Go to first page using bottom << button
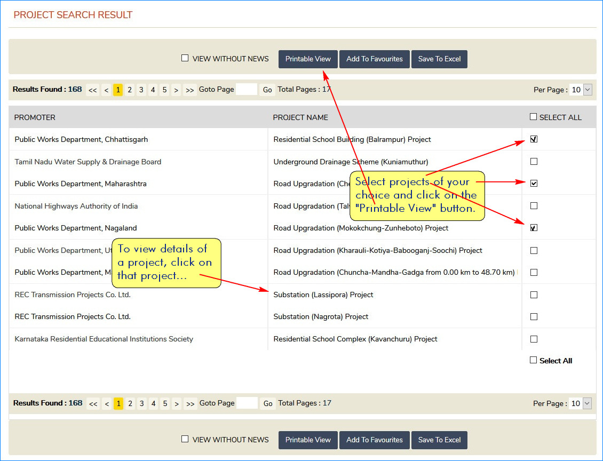This screenshot has width=603, height=461. pos(93,404)
